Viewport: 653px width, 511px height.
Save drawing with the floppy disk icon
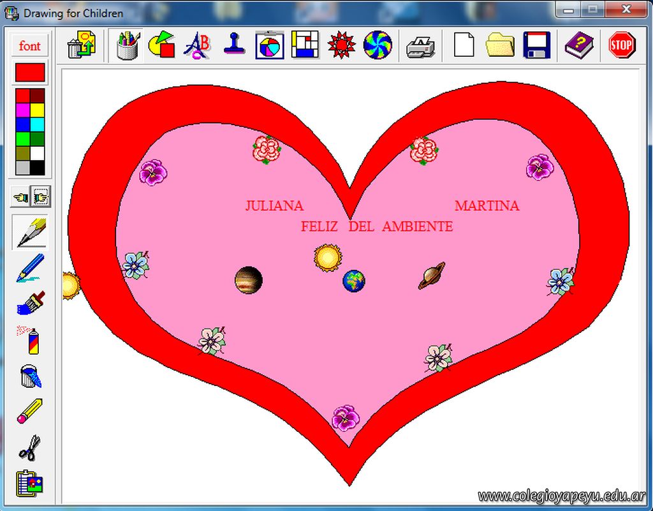click(x=536, y=46)
